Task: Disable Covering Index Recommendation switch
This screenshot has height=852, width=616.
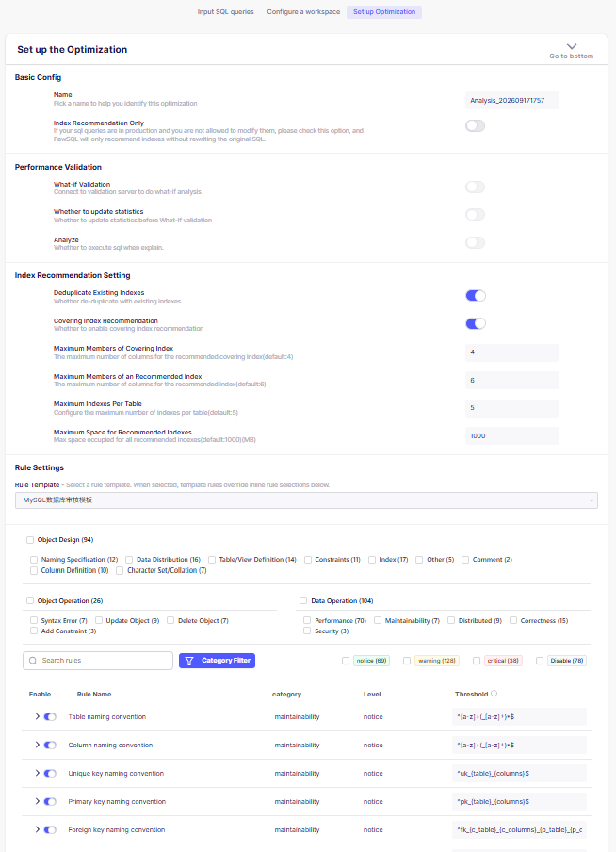Action: (476, 323)
